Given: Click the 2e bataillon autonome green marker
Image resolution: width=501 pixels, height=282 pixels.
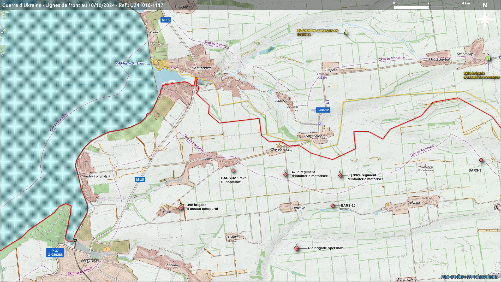Looking at the screenshot, I should (x=346, y=33).
